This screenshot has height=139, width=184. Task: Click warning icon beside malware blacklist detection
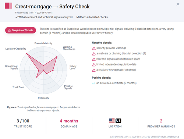(94, 54)
